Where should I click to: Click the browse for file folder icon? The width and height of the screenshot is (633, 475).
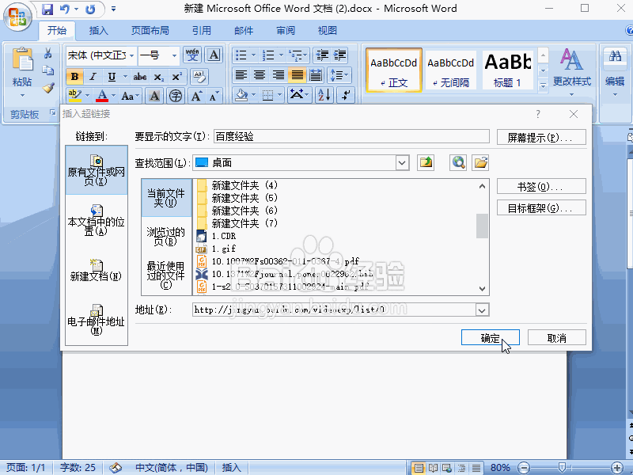pos(480,163)
